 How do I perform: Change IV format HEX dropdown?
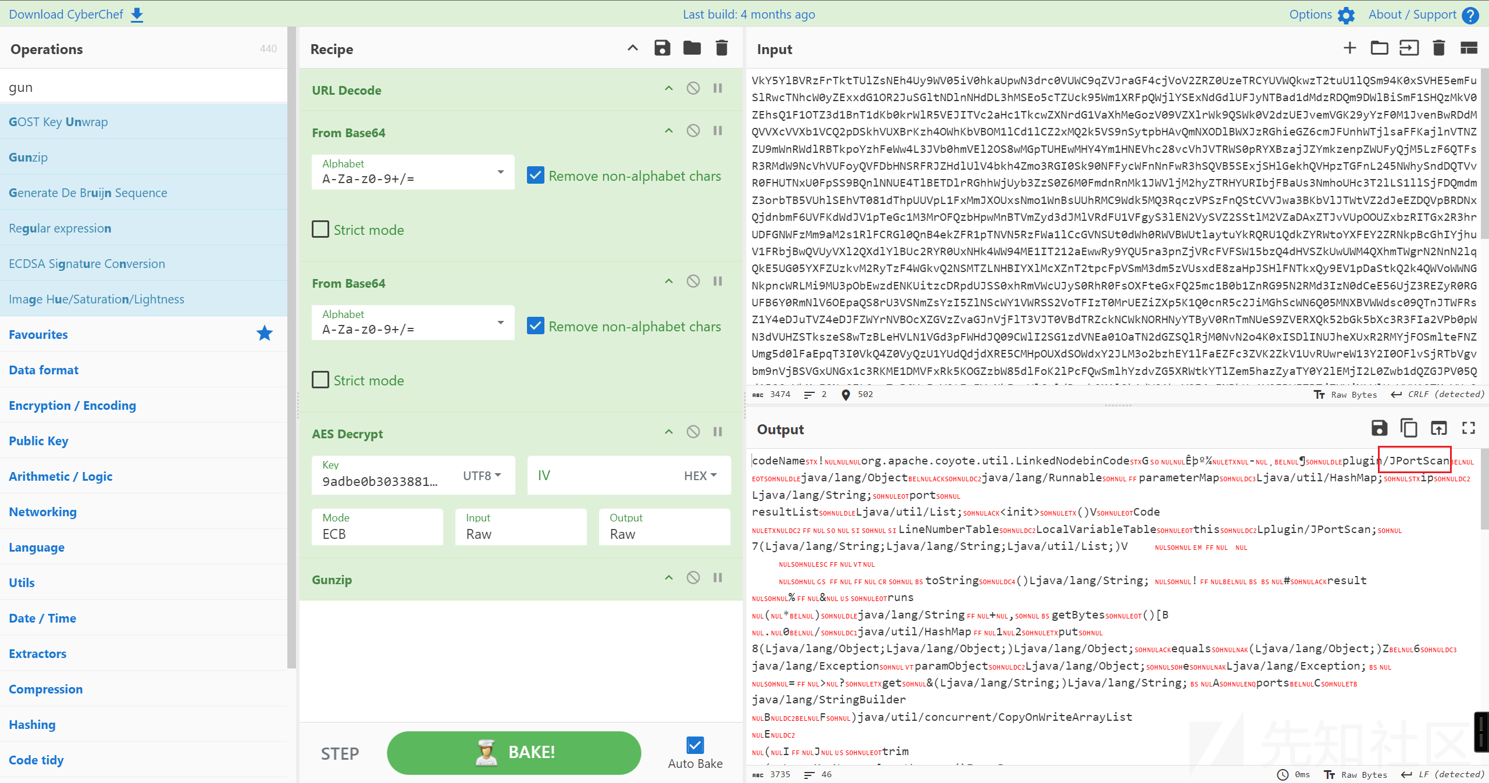(x=700, y=475)
